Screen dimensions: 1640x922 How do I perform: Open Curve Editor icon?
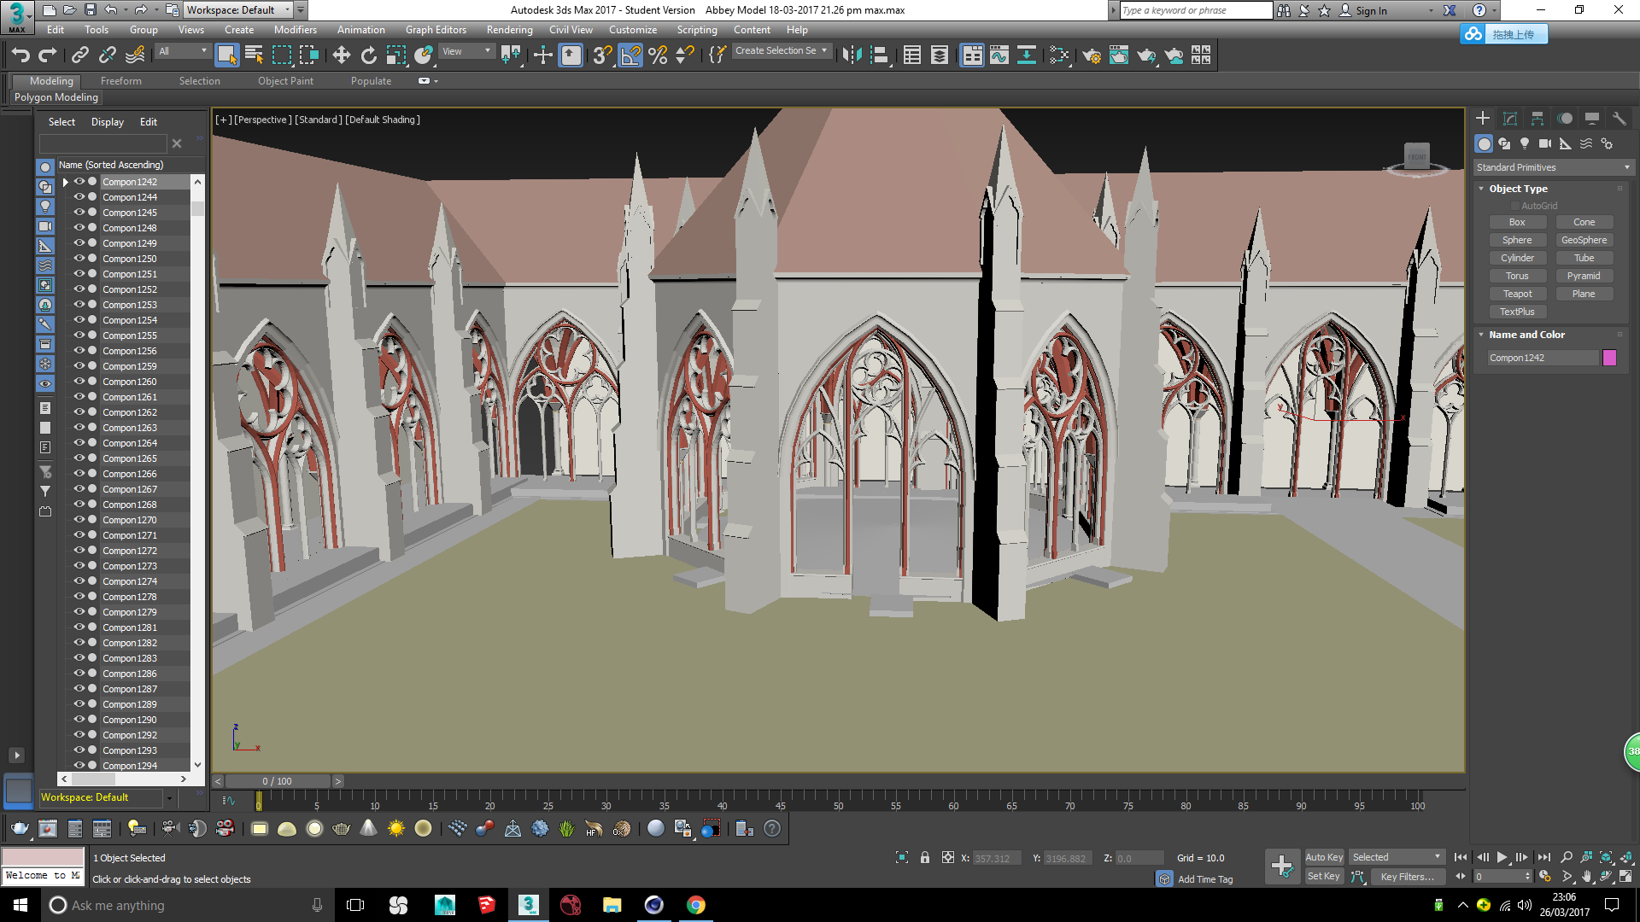[x=999, y=55]
